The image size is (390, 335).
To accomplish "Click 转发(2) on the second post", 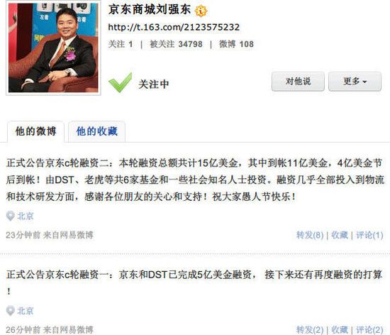I will 310,330.
